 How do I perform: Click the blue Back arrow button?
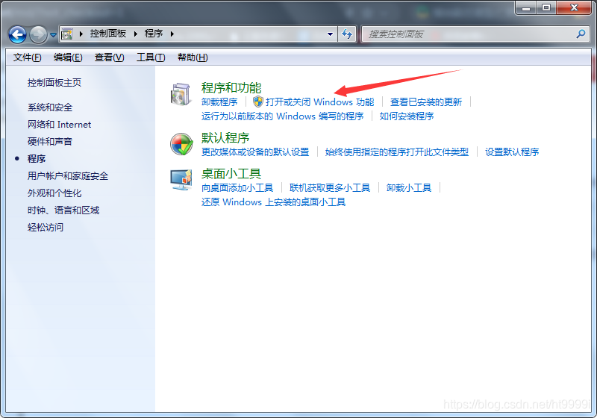point(17,34)
